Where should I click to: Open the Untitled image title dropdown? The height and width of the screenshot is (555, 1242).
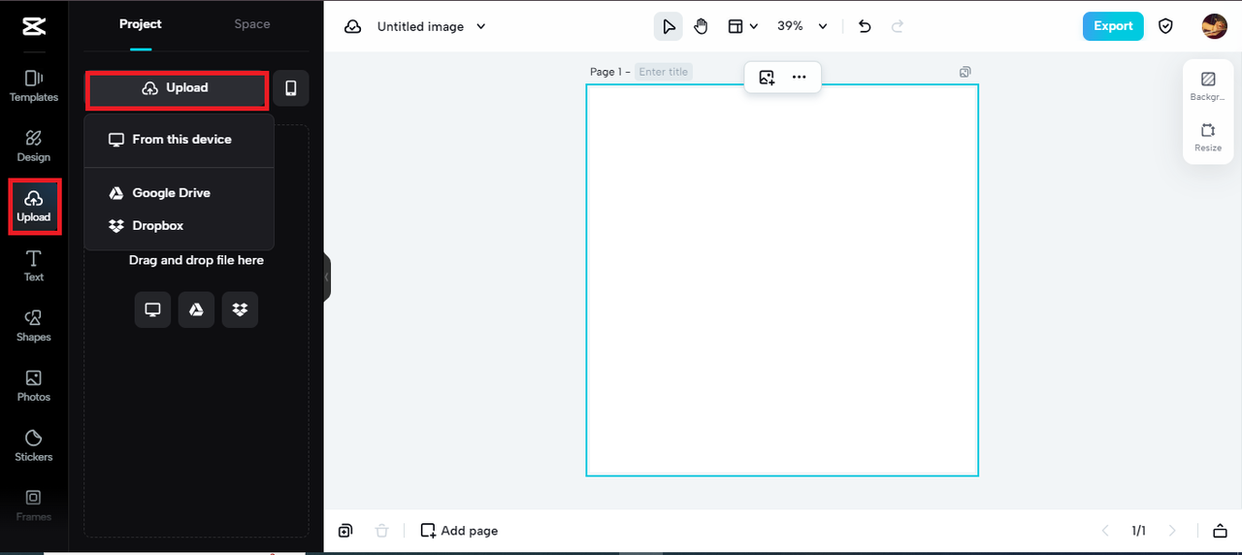[x=432, y=27]
